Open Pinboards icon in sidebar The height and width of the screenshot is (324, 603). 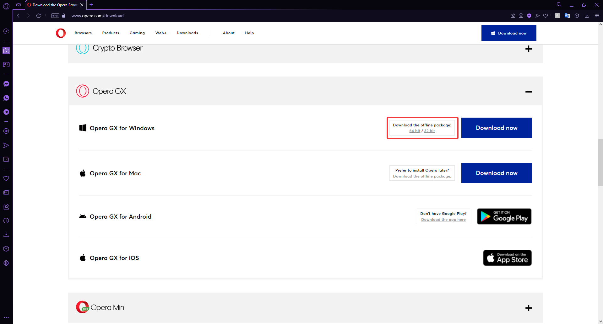[6, 207]
